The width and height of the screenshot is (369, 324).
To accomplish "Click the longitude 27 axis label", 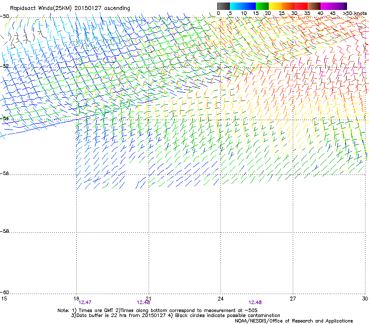I will click(293, 299).
